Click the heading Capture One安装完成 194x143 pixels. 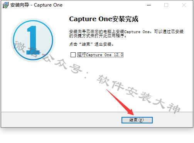(104, 19)
